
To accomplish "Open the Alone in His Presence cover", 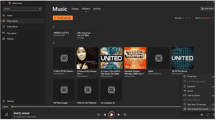I will click(88, 90).
